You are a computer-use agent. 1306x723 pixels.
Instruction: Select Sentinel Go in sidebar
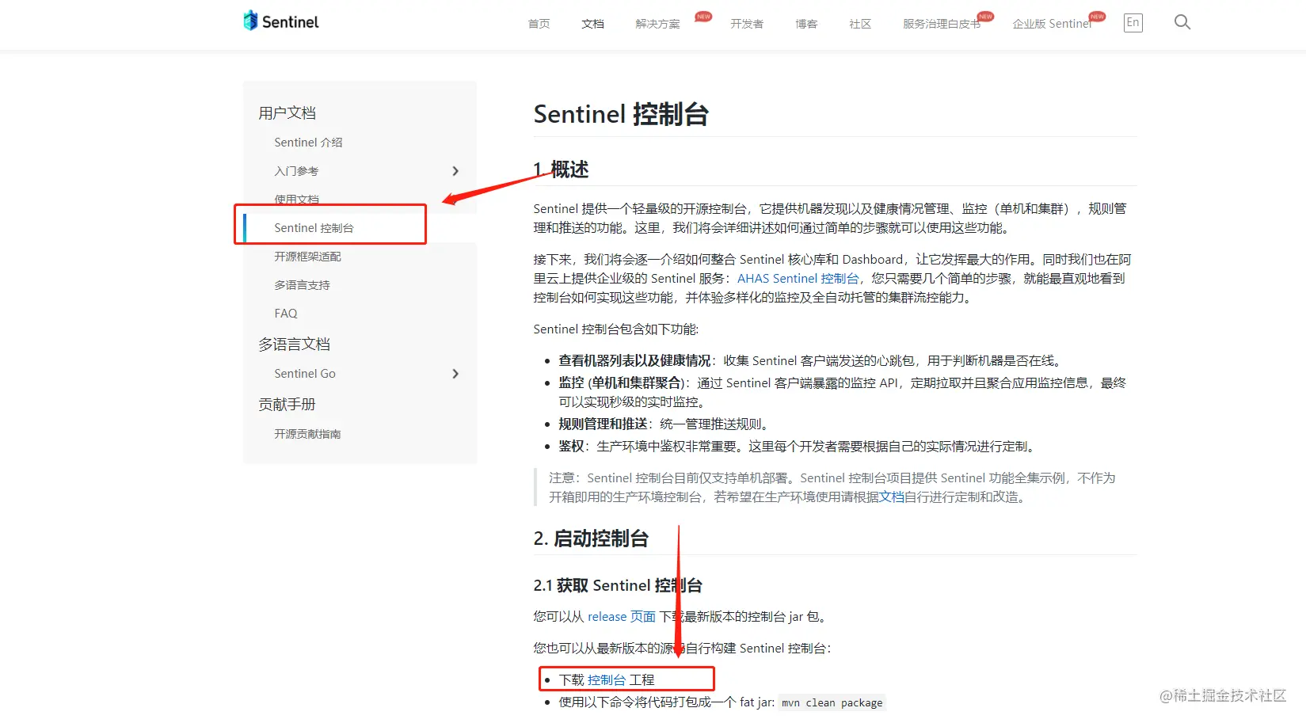(x=305, y=374)
